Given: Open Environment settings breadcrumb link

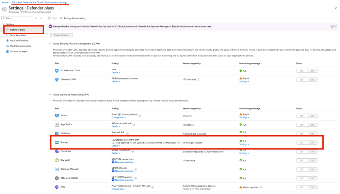Looking at the screenshot, I should pos(39,2).
